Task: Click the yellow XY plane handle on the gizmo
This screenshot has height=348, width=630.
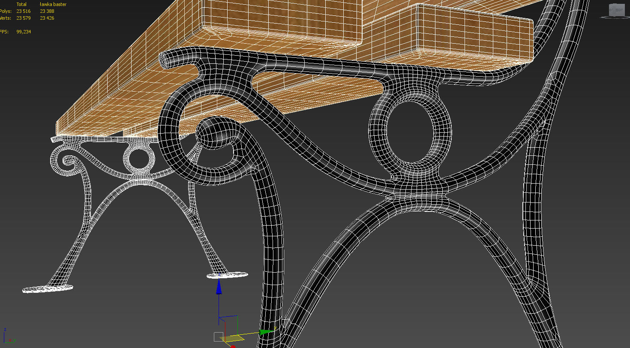Action: click(x=232, y=338)
